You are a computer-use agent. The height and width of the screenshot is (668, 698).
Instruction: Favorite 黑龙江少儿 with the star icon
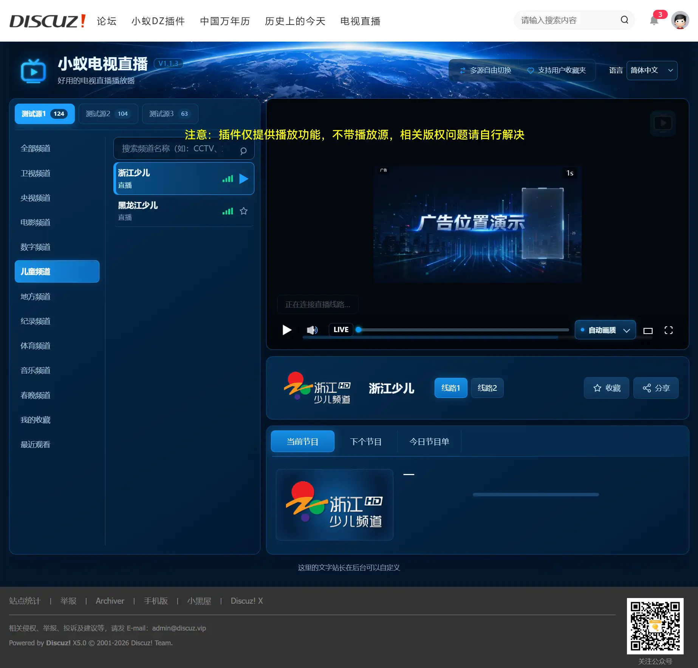point(244,211)
